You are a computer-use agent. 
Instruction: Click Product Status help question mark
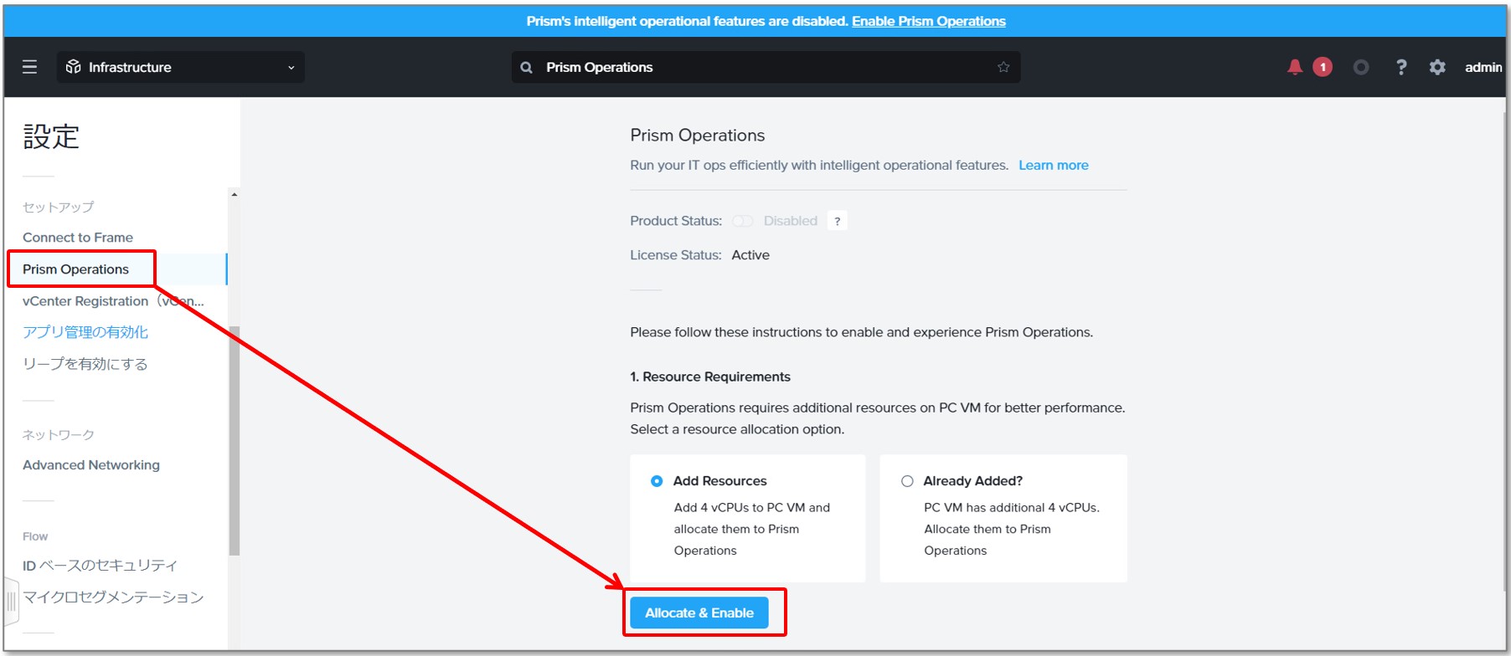coord(837,221)
